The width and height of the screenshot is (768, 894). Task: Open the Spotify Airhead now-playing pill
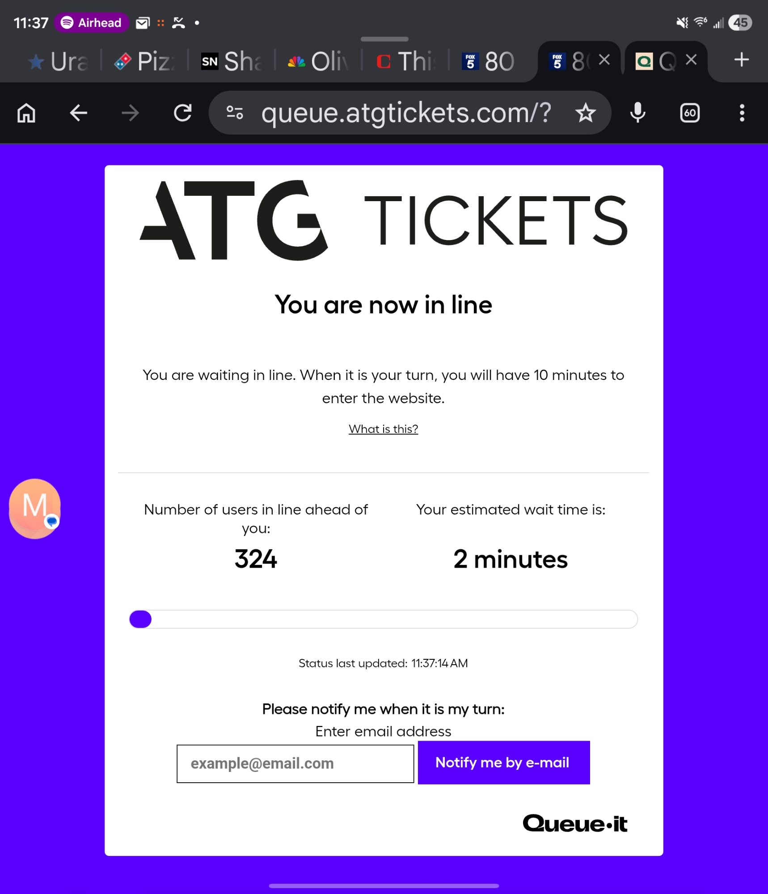click(x=92, y=22)
